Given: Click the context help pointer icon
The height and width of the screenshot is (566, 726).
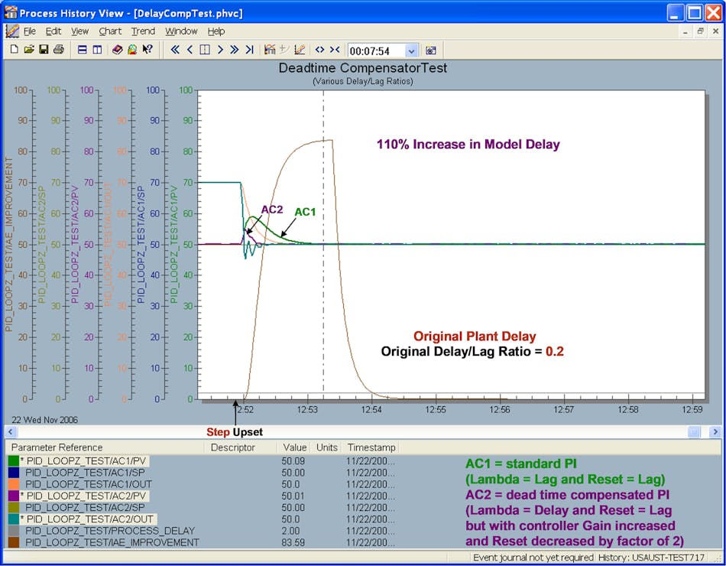Looking at the screenshot, I should tap(147, 50).
